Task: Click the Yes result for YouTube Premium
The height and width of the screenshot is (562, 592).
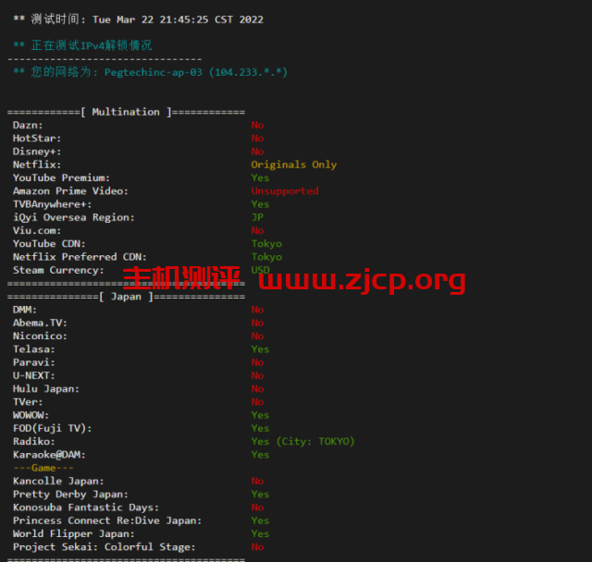Action: [x=261, y=178]
